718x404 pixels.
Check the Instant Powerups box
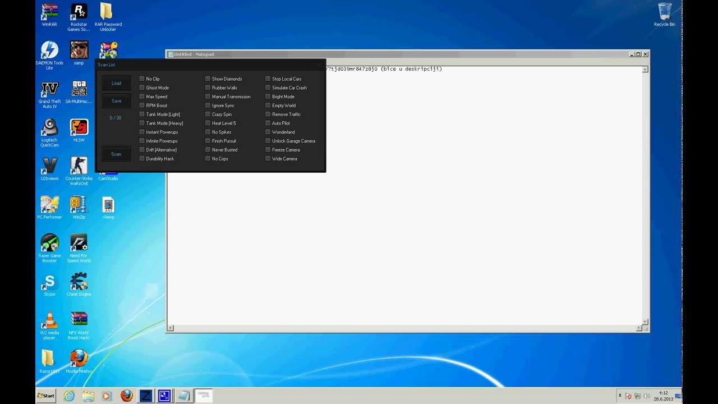tap(142, 132)
